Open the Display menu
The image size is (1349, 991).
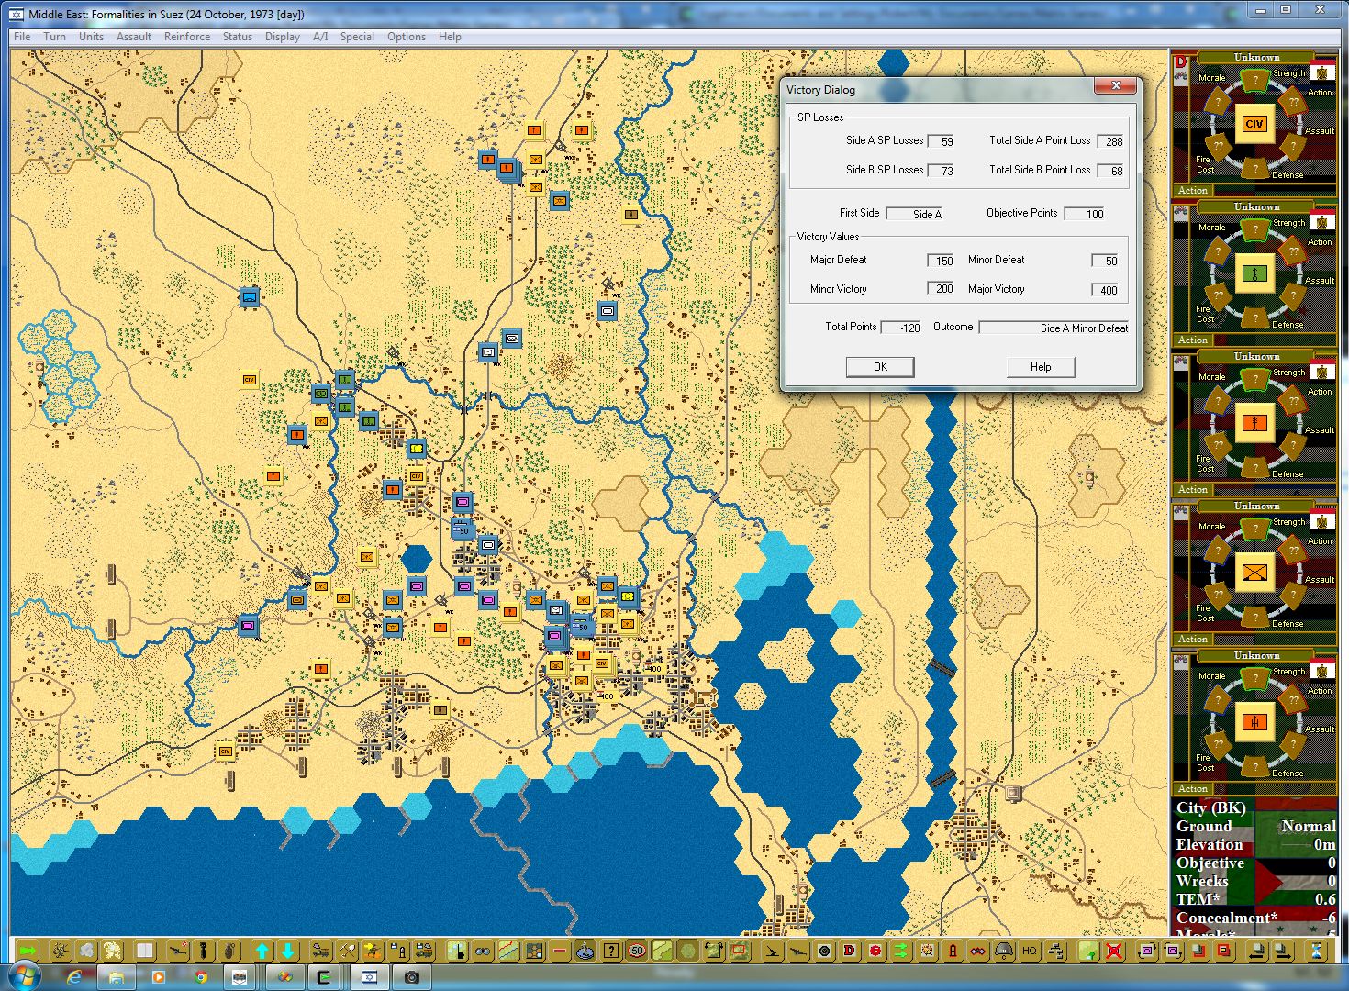pos(283,37)
